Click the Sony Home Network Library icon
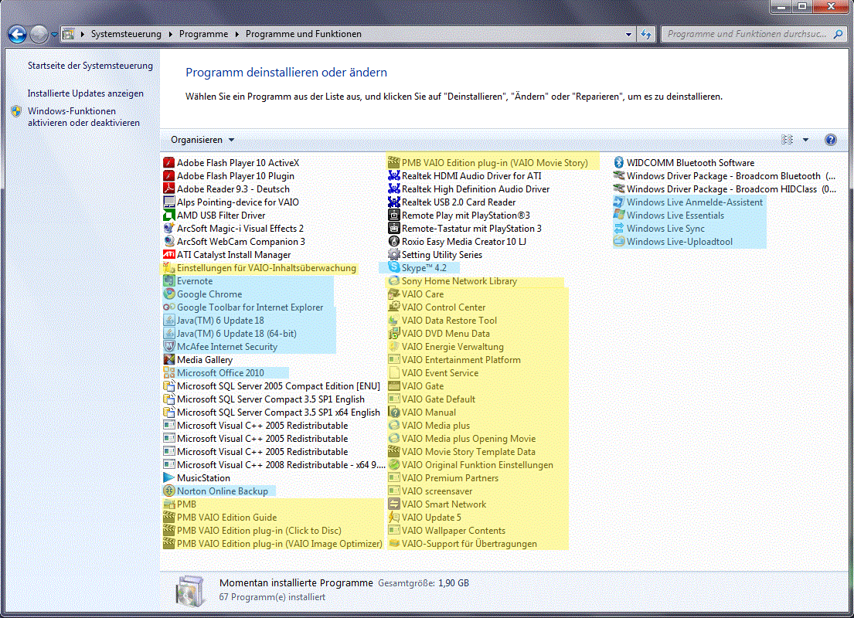The image size is (854, 618). point(394,281)
